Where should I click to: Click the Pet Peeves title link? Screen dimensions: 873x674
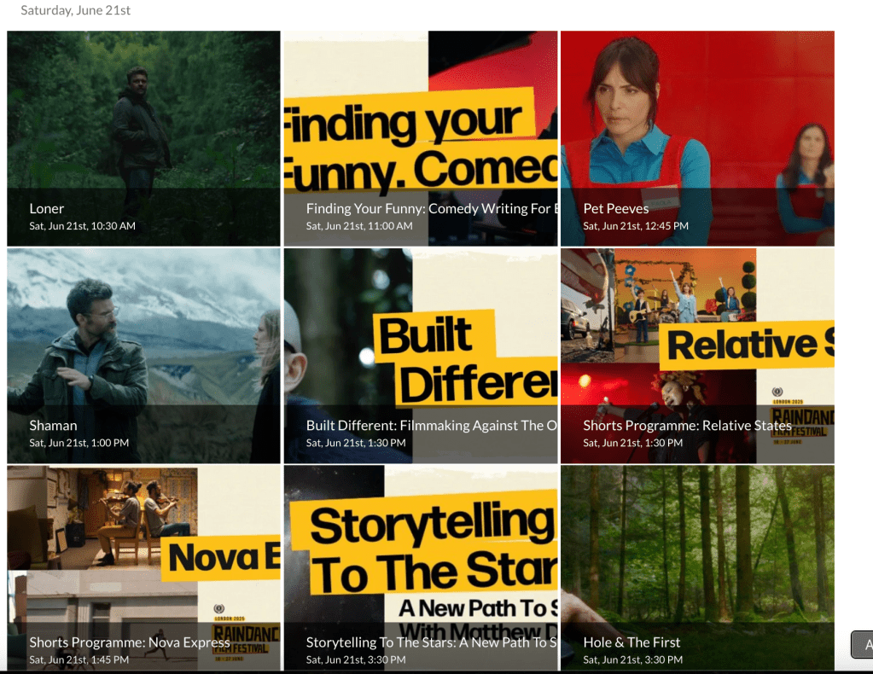point(616,209)
